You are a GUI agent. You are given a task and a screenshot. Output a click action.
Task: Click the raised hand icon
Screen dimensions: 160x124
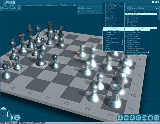pyautogui.click(x=150, y=118)
